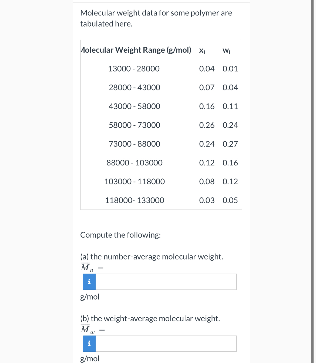Click the Molecular Weight Range column header

[136, 50]
